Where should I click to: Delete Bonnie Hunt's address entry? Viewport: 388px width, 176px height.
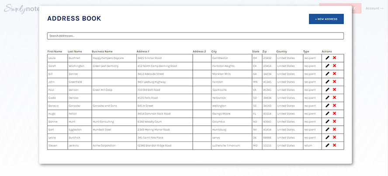click(334, 121)
